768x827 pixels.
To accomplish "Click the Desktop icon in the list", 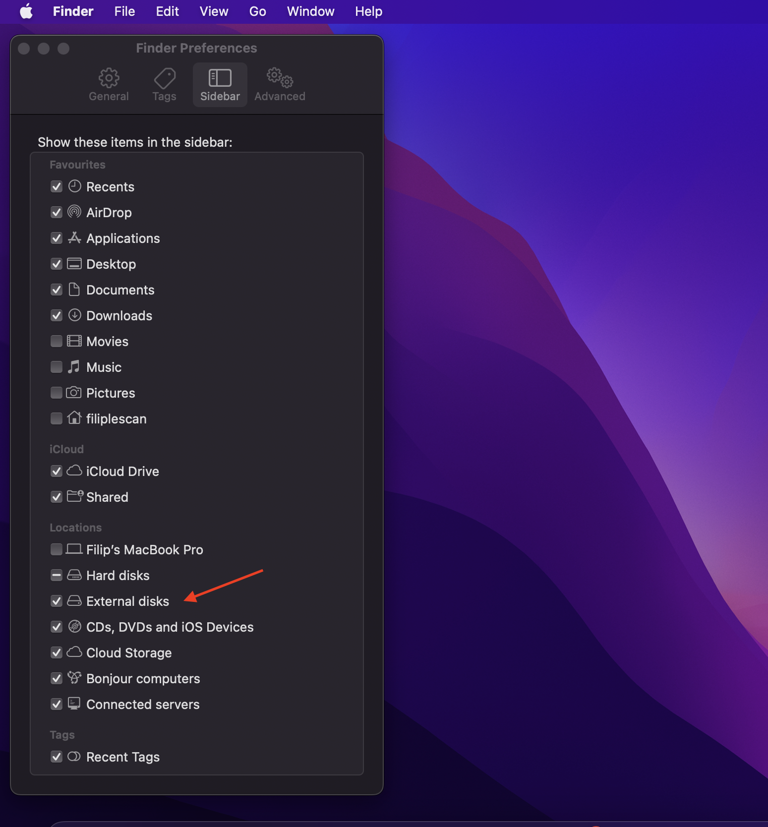I will point(74,264).
